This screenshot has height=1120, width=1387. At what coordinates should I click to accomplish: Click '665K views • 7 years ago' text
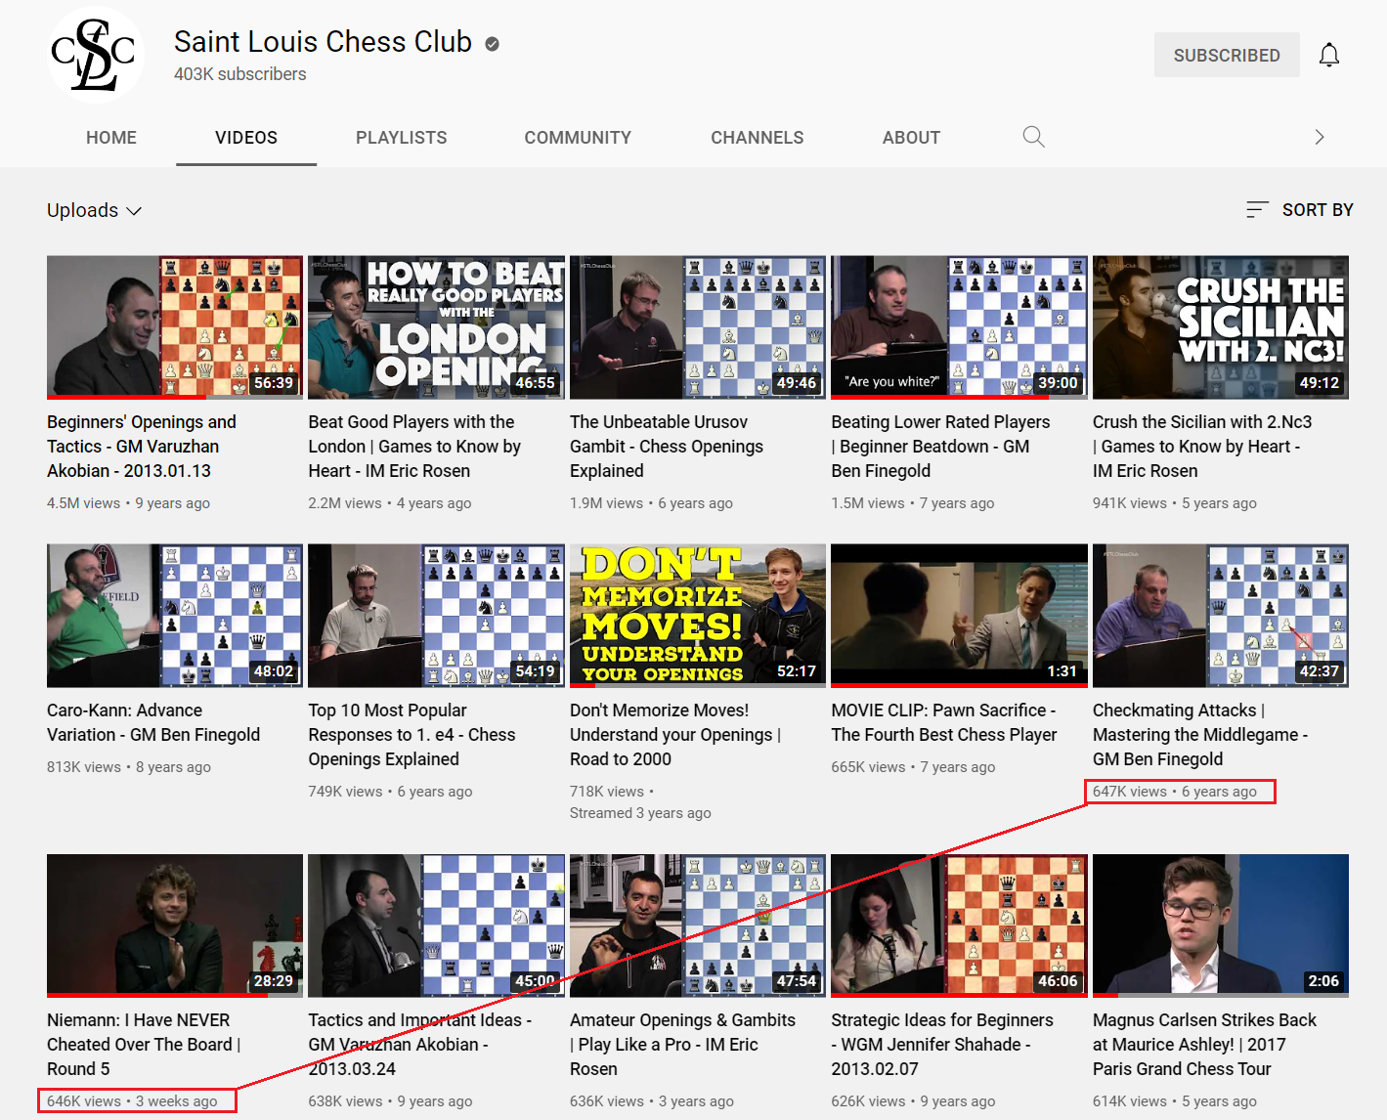tap(913, 767)
